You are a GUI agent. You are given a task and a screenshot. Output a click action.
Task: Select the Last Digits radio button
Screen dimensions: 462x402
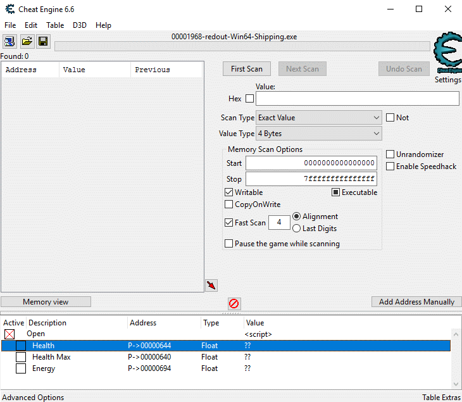[x=297, y=229]
